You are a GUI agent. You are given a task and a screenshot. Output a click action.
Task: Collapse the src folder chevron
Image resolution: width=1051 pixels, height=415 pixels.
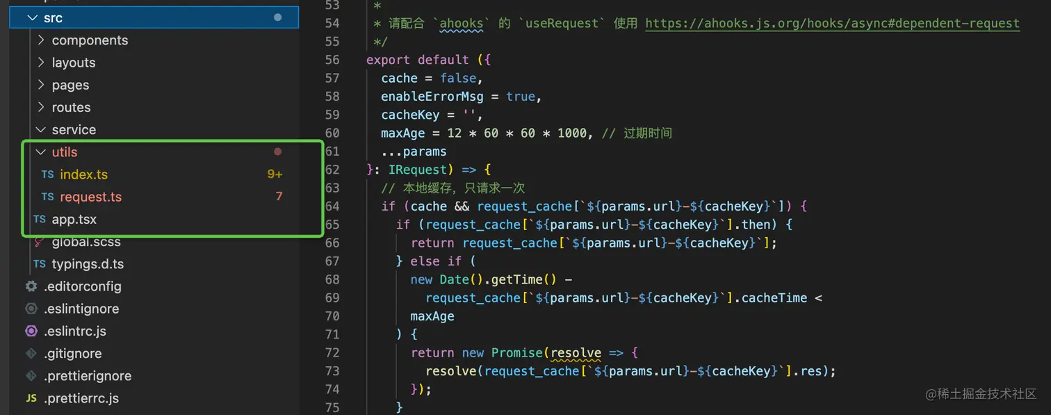coord(32,18)
